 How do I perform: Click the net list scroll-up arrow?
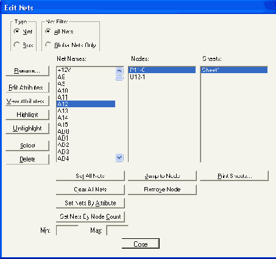(x=119, y=71)
